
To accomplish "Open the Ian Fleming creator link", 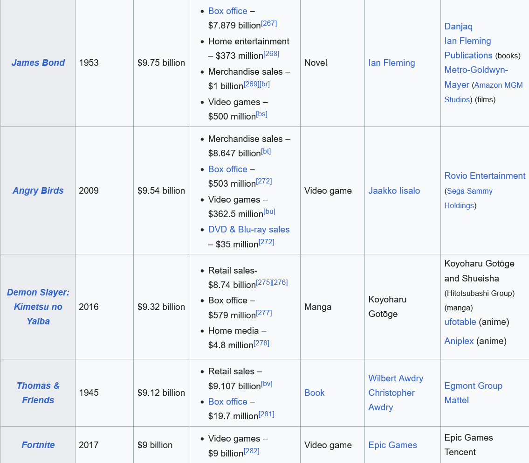I will click(x=392, y=63).
